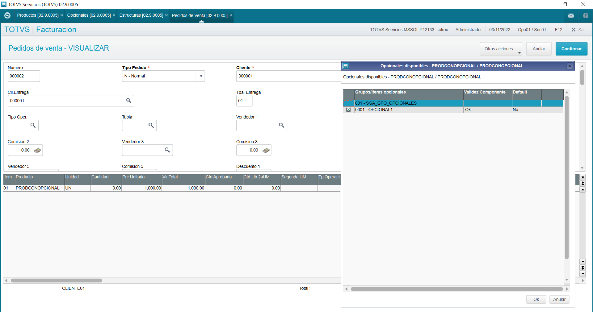Select the Numero input field showing 000002
This screenshot has width=593, height=312.
(x=24, y=76)
